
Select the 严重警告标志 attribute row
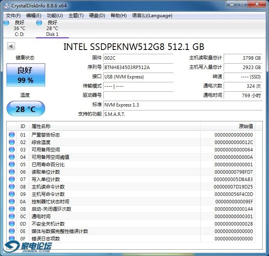[x=131, y=135]
